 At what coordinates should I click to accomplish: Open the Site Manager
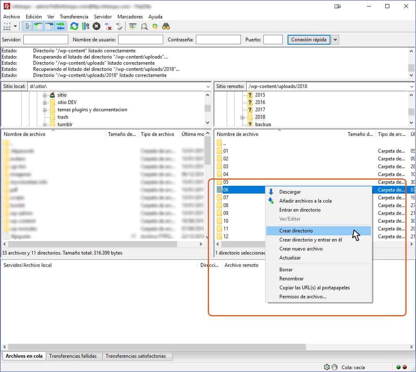click(7, 26)
